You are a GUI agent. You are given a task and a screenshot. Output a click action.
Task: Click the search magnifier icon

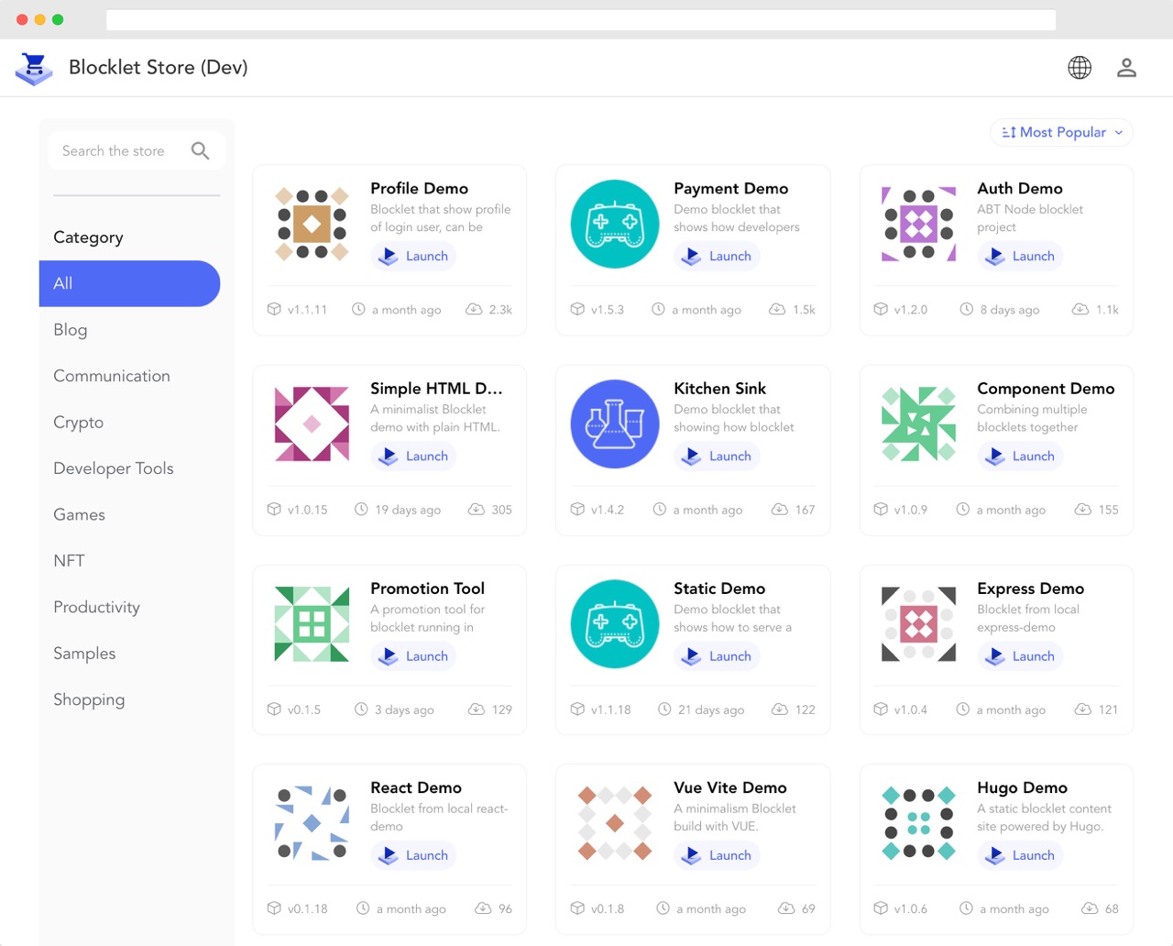point(201,150)
